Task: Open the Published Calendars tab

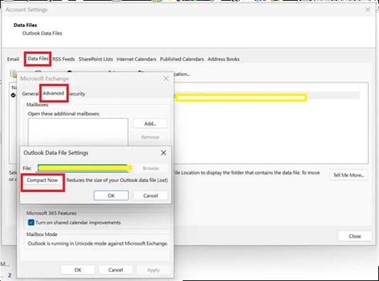Action: [x=182, y=59]
